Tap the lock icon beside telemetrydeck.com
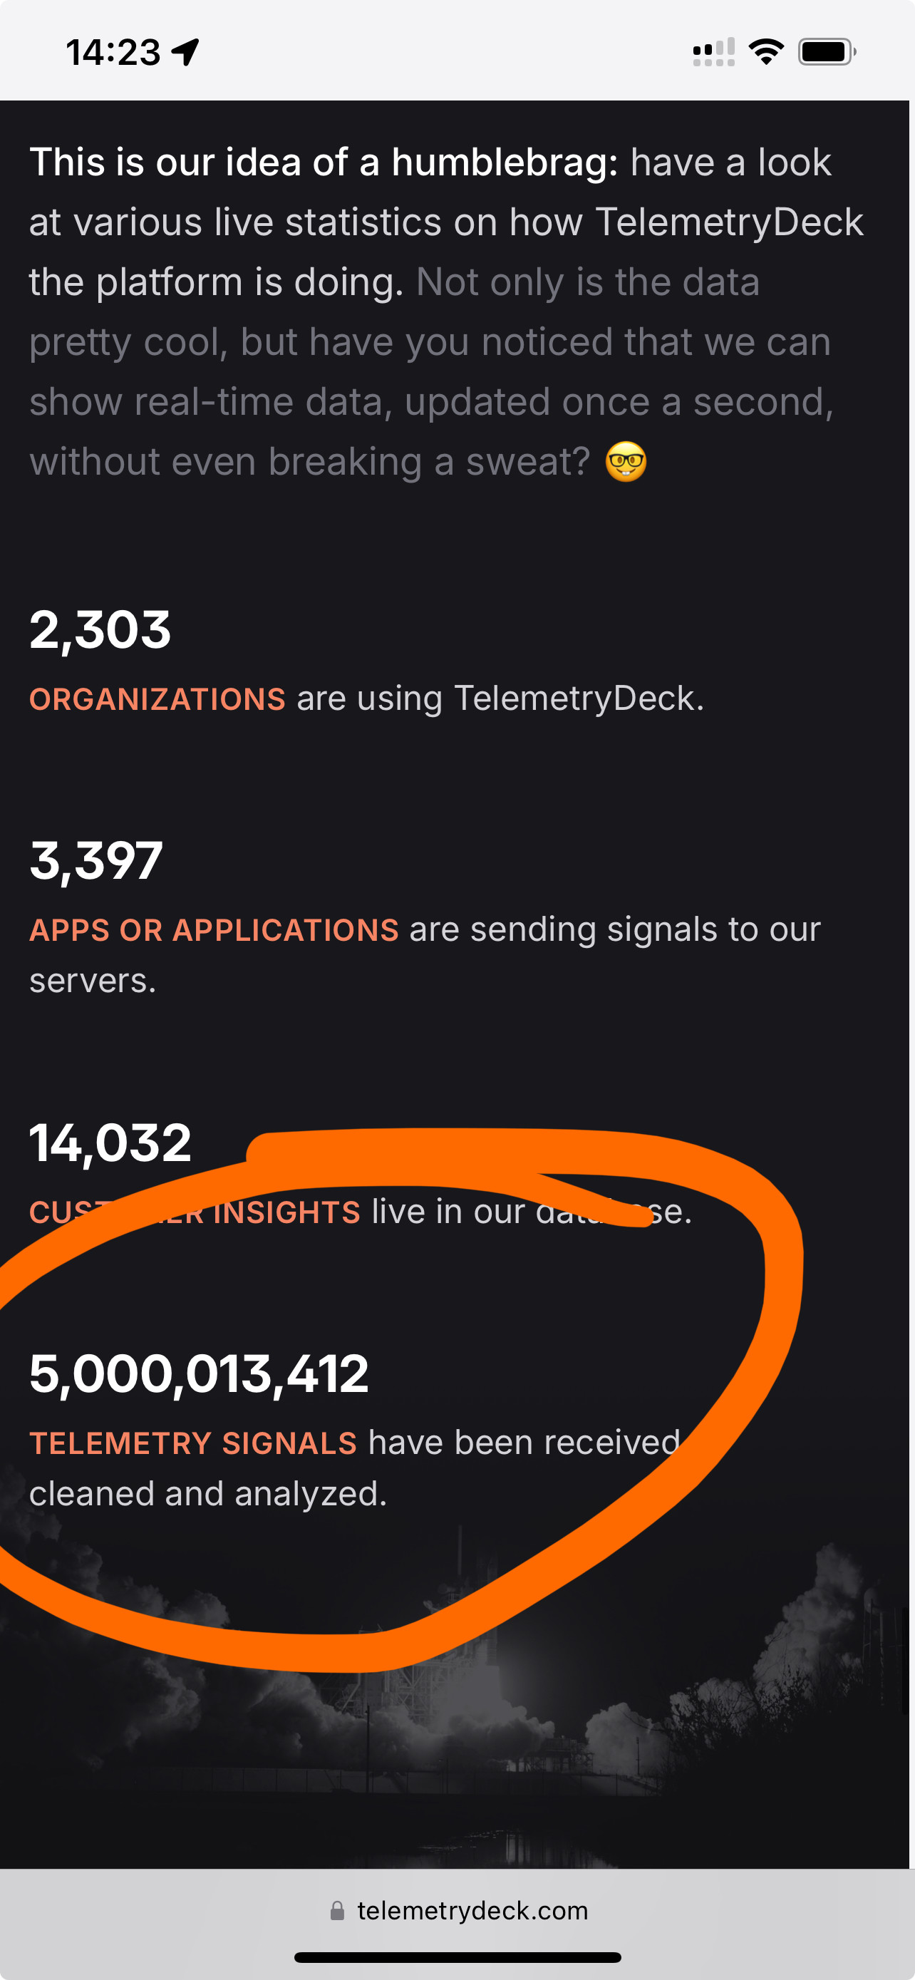The height and width of the screenshot is (1980, 915). [x=336, y=1911]
